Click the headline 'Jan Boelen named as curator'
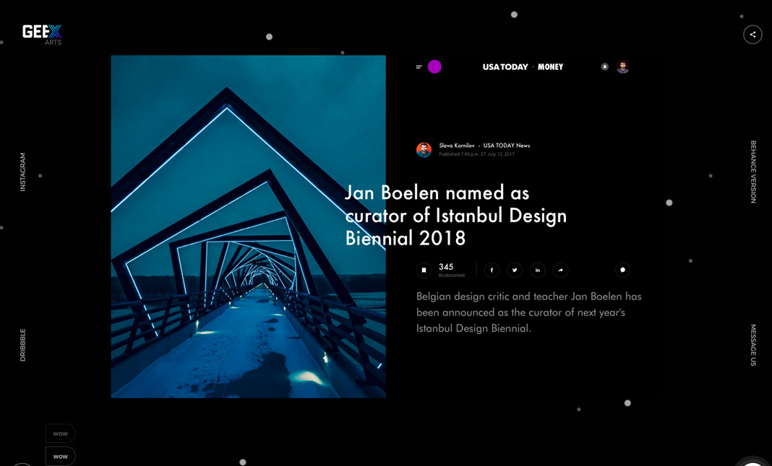The height and width of the screenshot is (466, 772). (455, 215)
